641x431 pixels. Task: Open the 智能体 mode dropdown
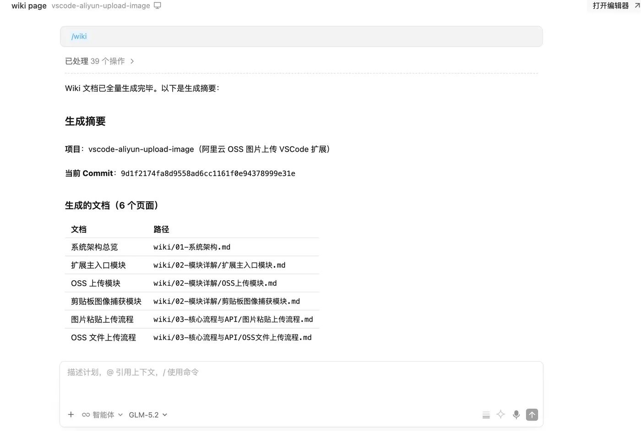(102, 415)
